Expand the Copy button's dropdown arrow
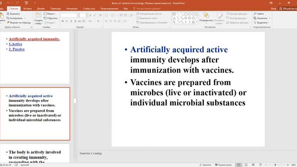 (25, 18)
